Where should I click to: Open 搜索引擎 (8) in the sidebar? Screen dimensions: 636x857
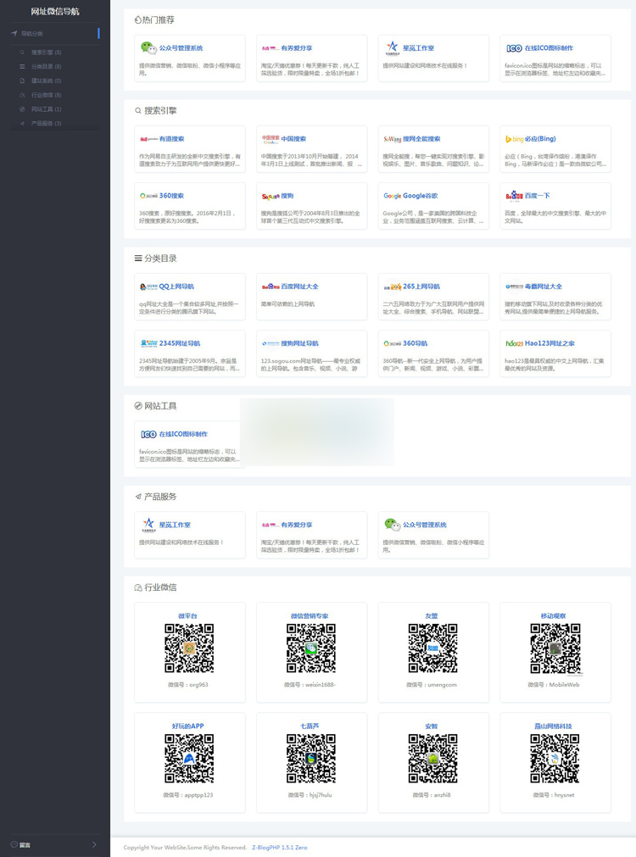point(46,53)
